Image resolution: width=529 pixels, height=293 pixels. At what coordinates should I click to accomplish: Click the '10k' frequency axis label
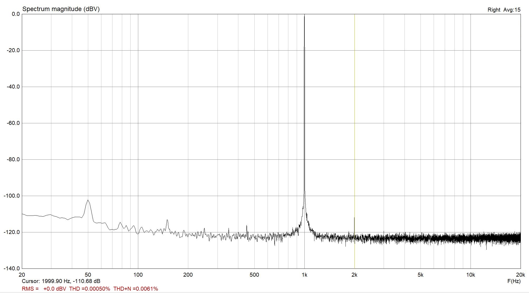(x=471, y=275)
